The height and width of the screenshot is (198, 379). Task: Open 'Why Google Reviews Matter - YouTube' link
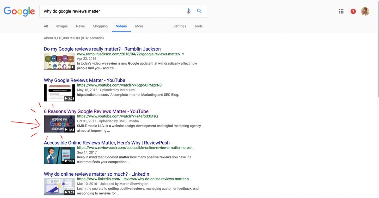tap(84, 80)
